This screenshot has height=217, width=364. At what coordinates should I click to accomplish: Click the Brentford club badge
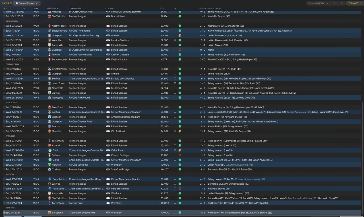[x=49, y=107]
